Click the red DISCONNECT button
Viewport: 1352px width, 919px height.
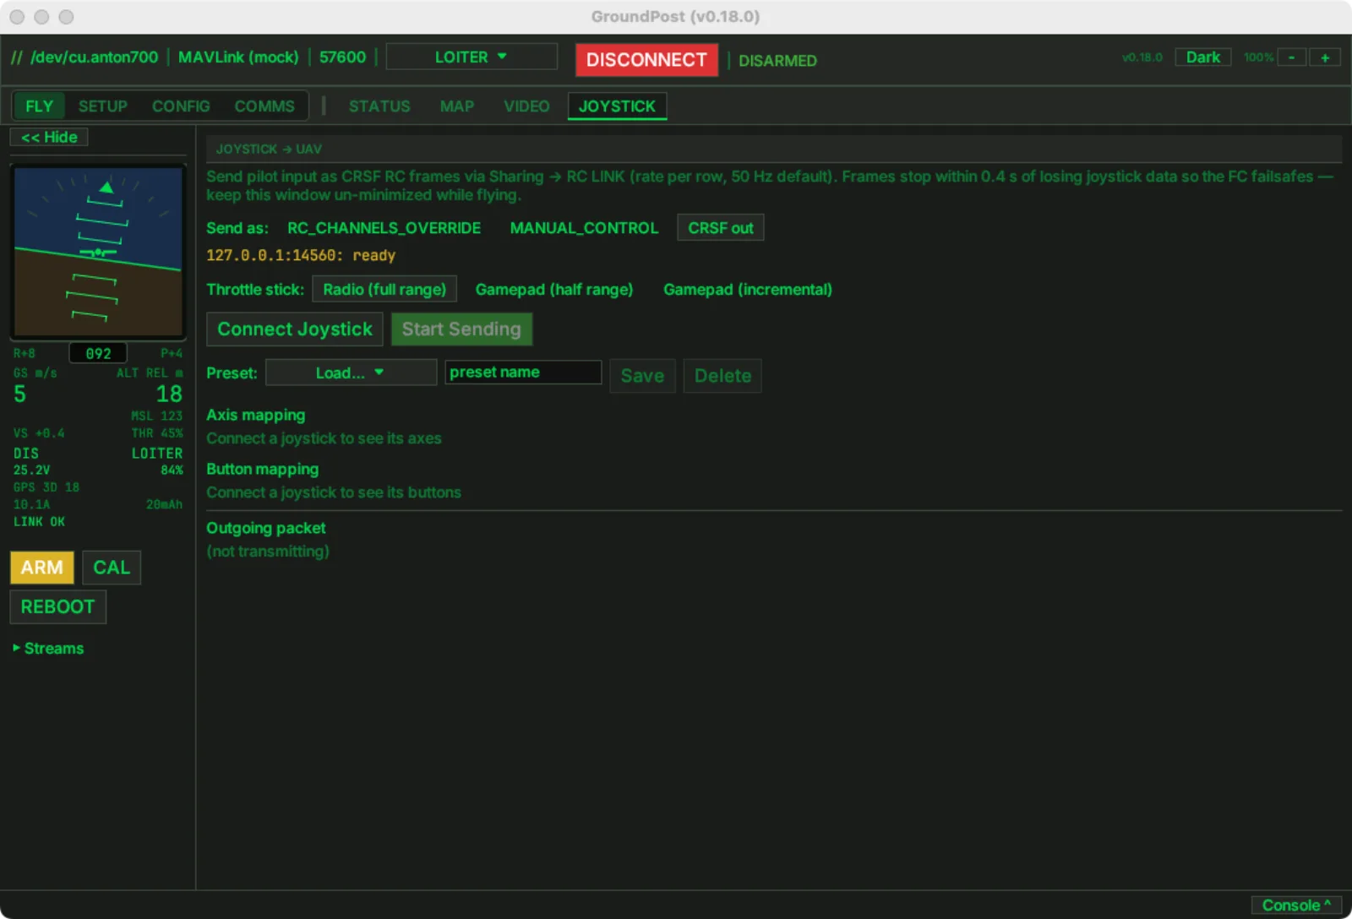[x=646, y=60]
